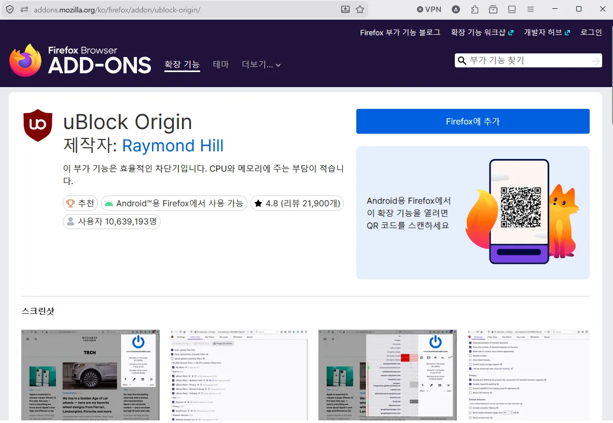Select the 테마 tab
Screen dimensions: 613x423
pyautogui.click(x=221, y=64)
